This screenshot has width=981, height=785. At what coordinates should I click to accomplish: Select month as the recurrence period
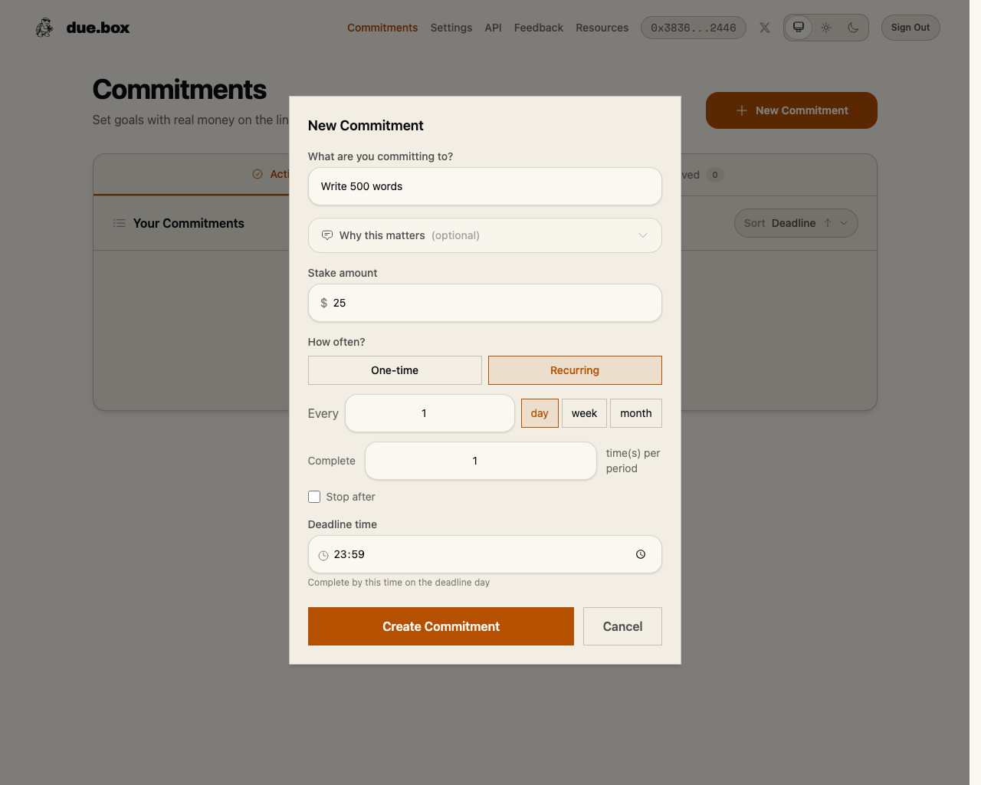pos(635,413)
